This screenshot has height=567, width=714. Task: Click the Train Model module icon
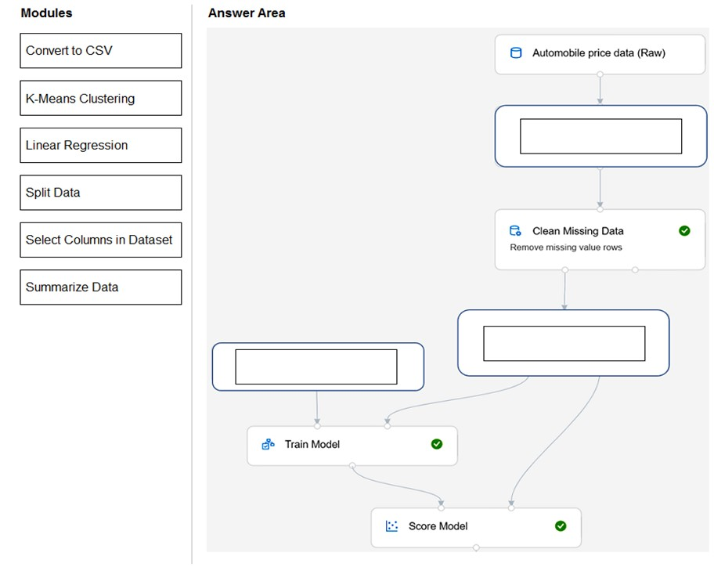click(x=268, y=444)
